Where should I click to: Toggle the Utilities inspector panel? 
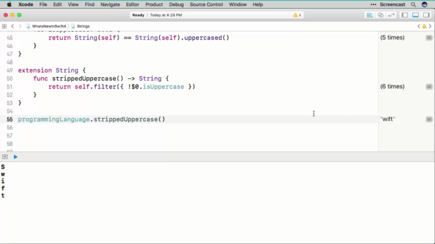coord(426,15)
